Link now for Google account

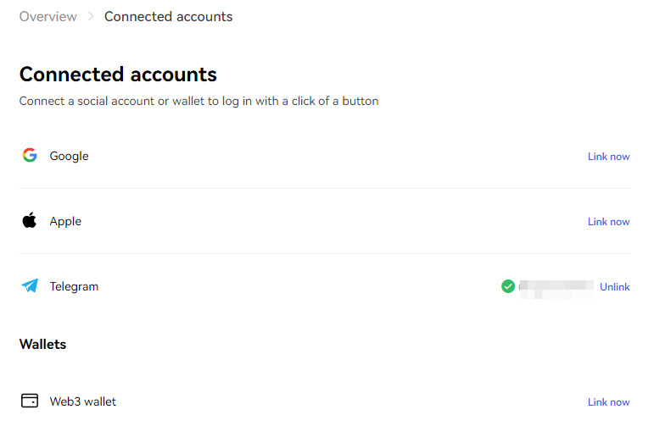pos(608,157)
